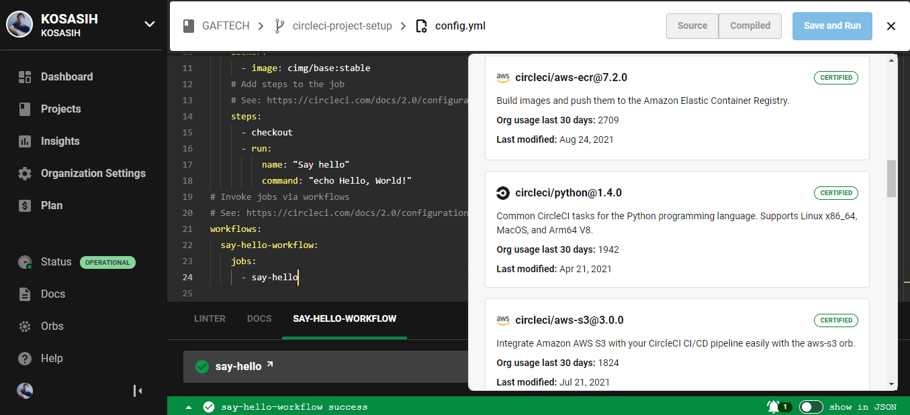The height and width of the screenshot is (415, 910).
Task: Click line number 21 in the gutter
Action: pyautogui.click(x=187, y=229)
